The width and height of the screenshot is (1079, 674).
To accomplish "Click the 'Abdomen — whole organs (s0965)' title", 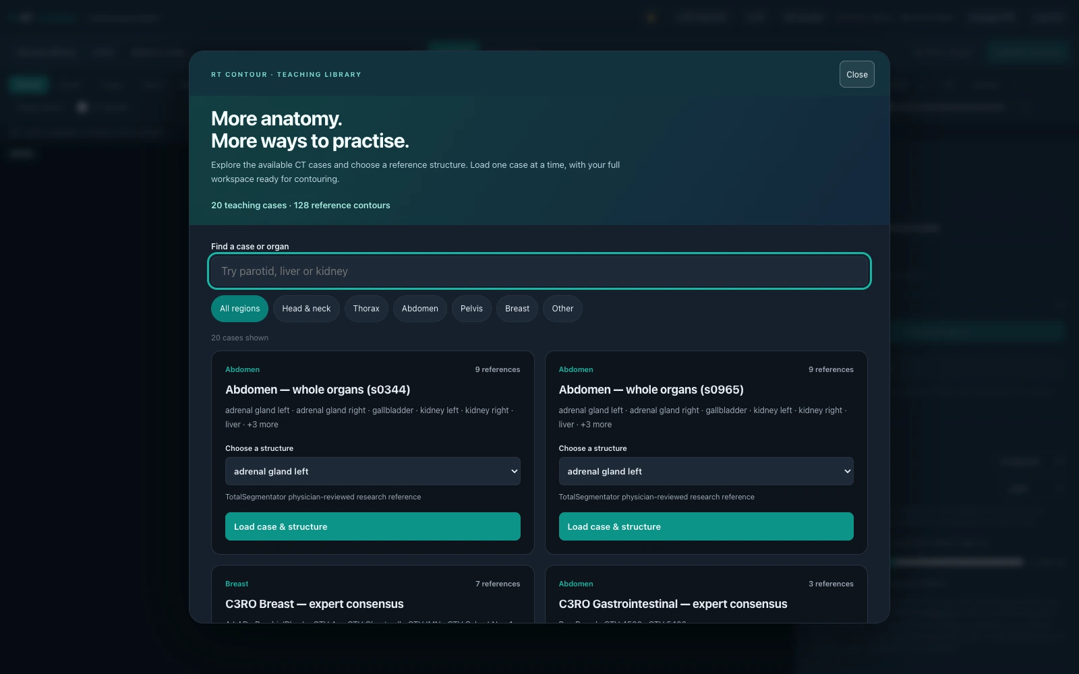I will coord(651,390).
